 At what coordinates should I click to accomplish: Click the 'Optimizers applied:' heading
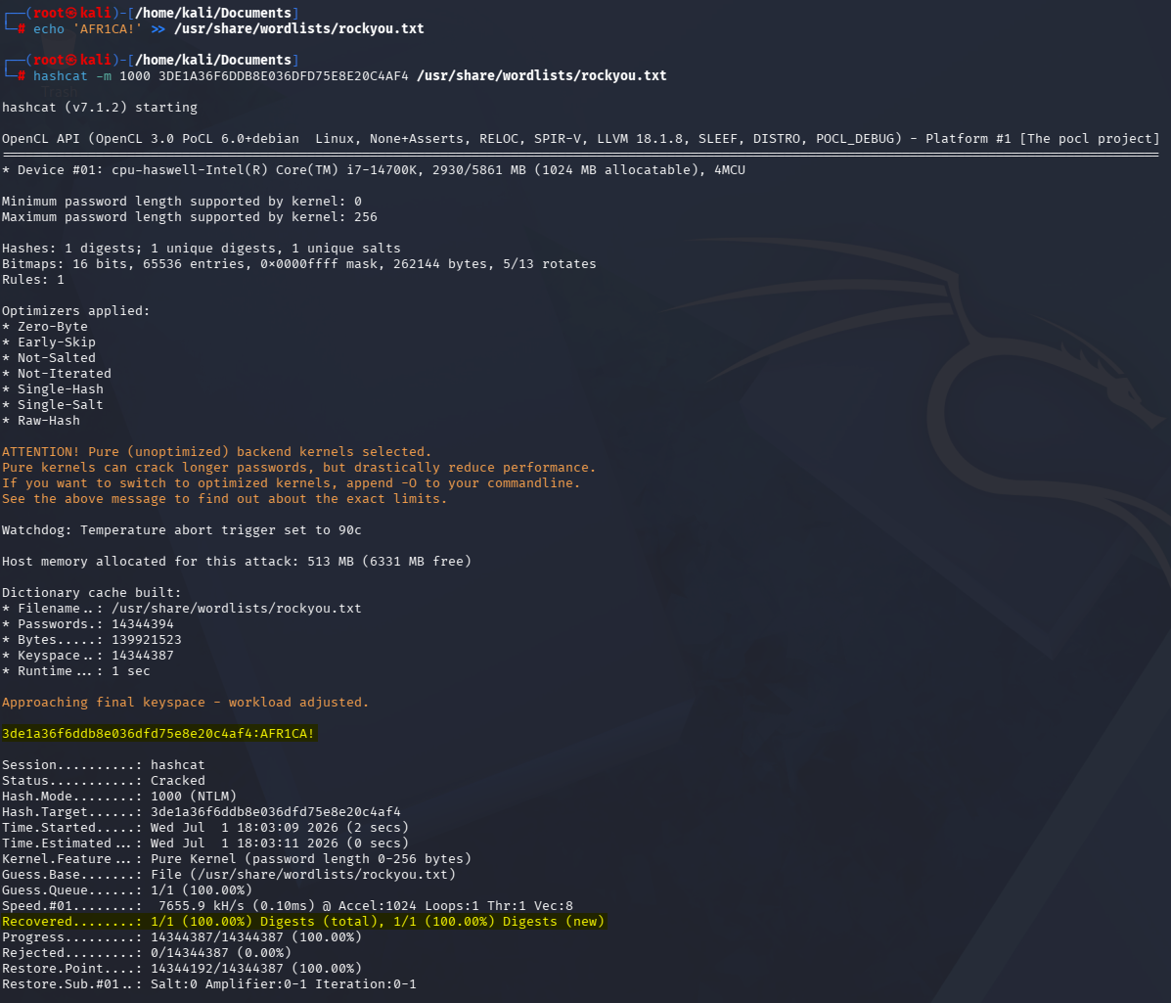(75, 311)
